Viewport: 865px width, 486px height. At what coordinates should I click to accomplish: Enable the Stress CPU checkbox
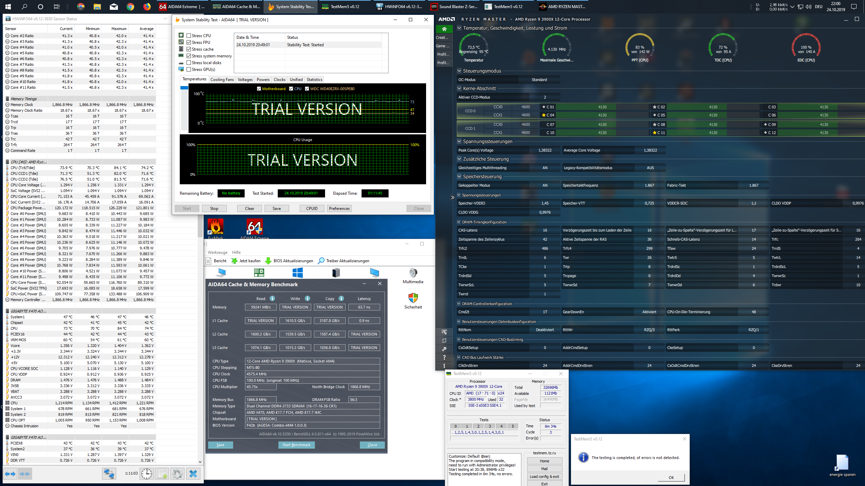[189, 35]
